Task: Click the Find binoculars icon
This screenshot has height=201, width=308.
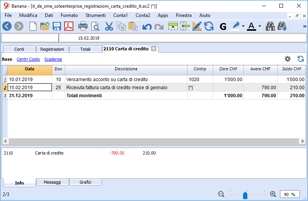Action: tap(271, 26)
